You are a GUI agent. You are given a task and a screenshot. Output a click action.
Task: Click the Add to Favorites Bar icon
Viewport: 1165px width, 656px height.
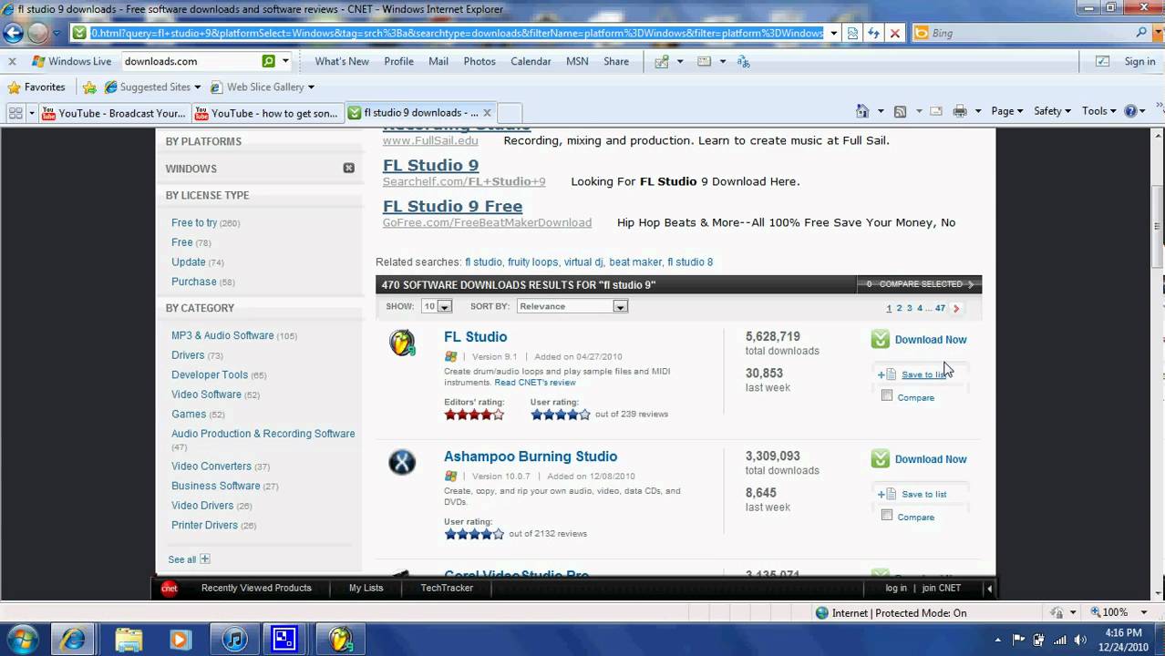(89, 87)
